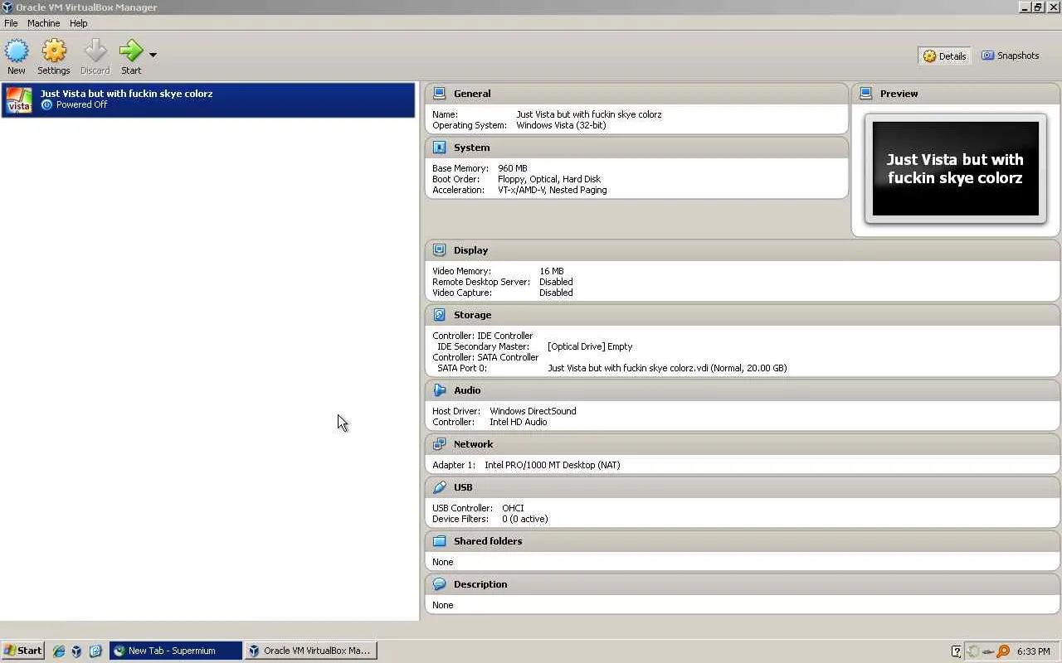Open the File menu
Image resolution: width=1062 pixels, height=663 pixels.
11,23
